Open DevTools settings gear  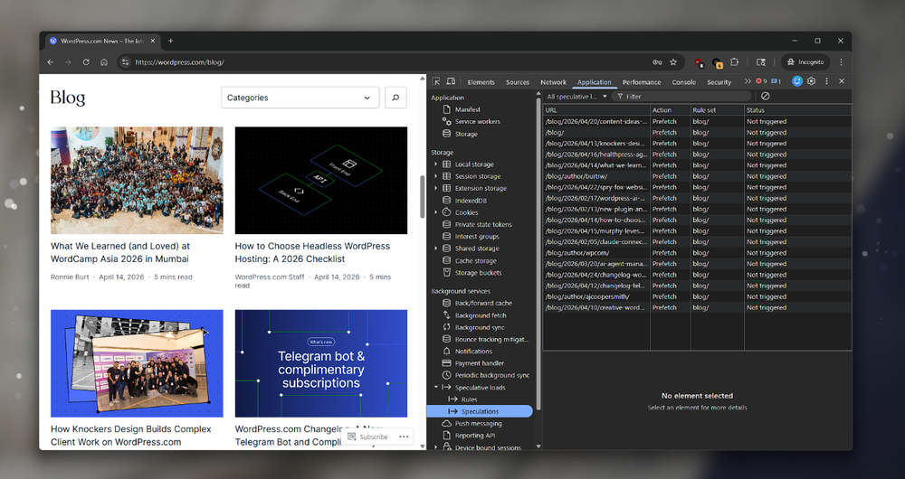812,81
